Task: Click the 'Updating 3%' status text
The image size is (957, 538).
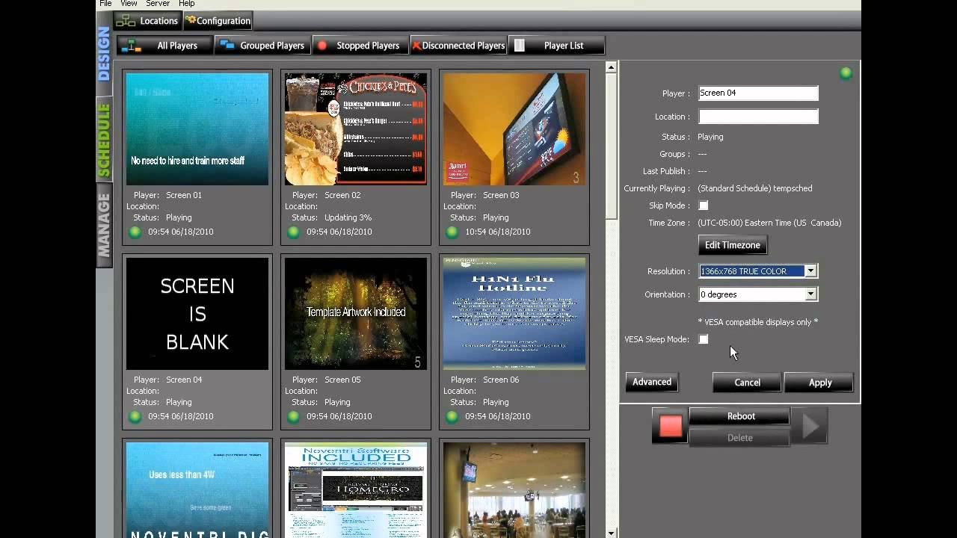Action: [348, 217]
